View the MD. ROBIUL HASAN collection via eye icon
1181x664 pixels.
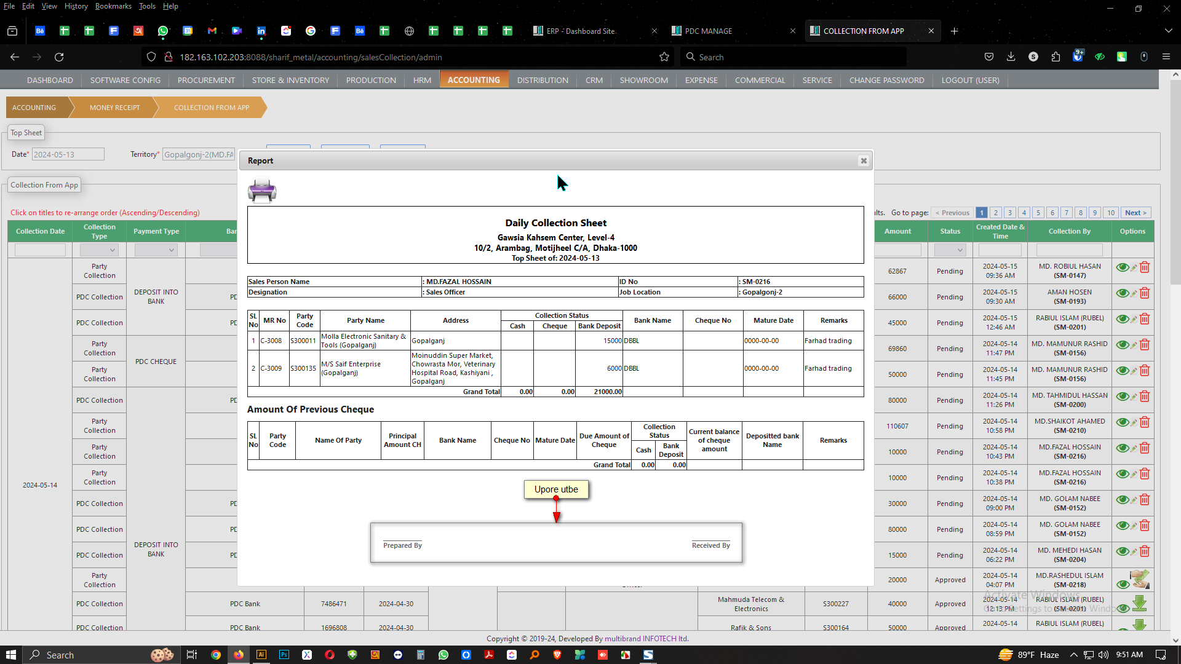point(1122,267)
